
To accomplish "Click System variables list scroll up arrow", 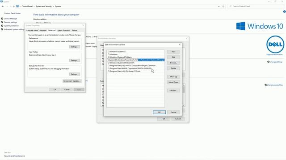I will click(x=184, y=85).
